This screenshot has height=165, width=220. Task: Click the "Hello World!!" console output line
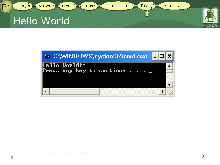pos(64,65)
